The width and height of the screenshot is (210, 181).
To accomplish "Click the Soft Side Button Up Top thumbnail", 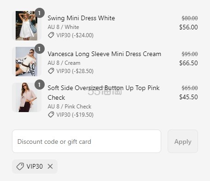I will (27, 97).
